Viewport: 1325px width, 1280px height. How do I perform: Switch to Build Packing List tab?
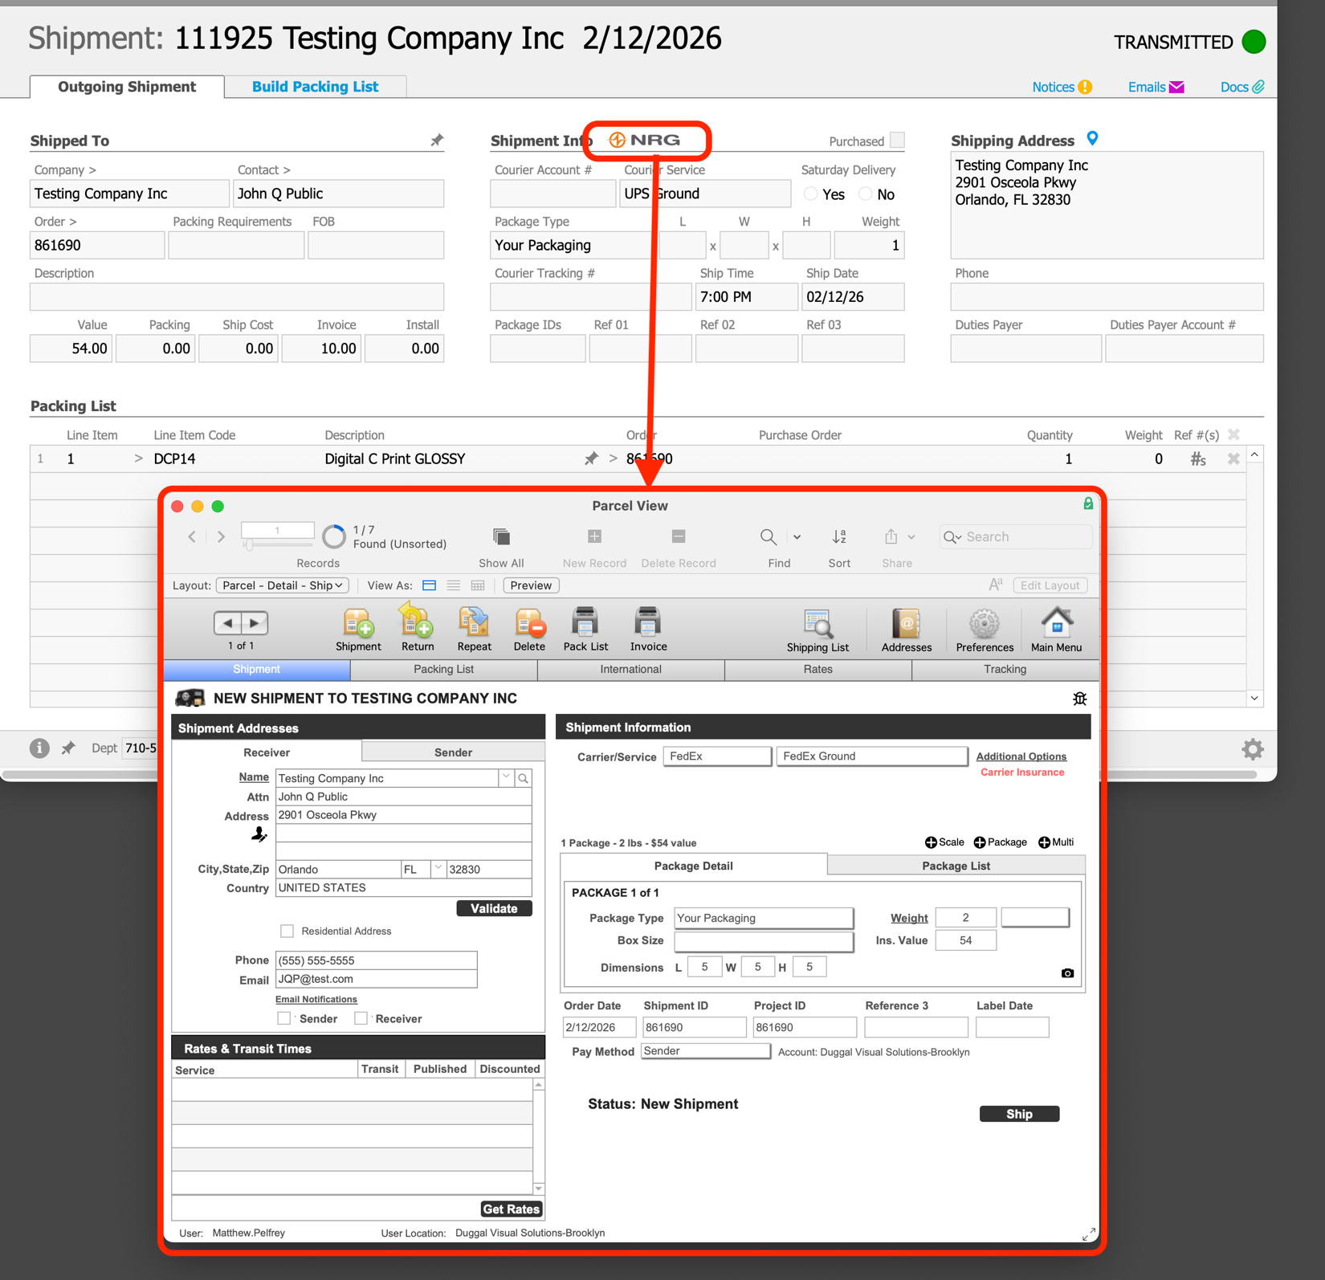[315, 87]
